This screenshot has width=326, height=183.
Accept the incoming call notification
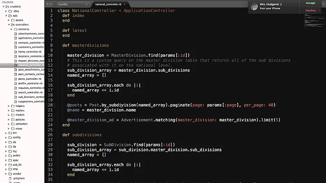point(311,3)
